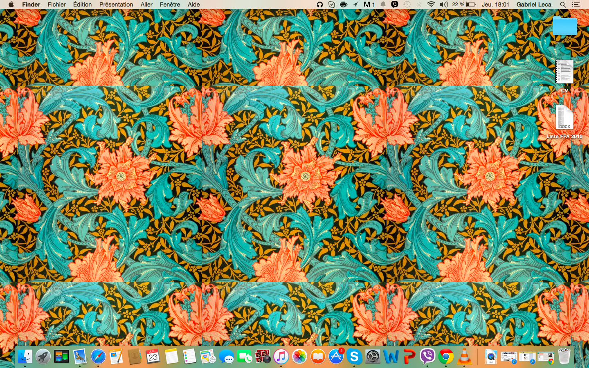Open Launchpad rocket icon in Dock
This screenshot has width=589, height=368.
point(43,357)
